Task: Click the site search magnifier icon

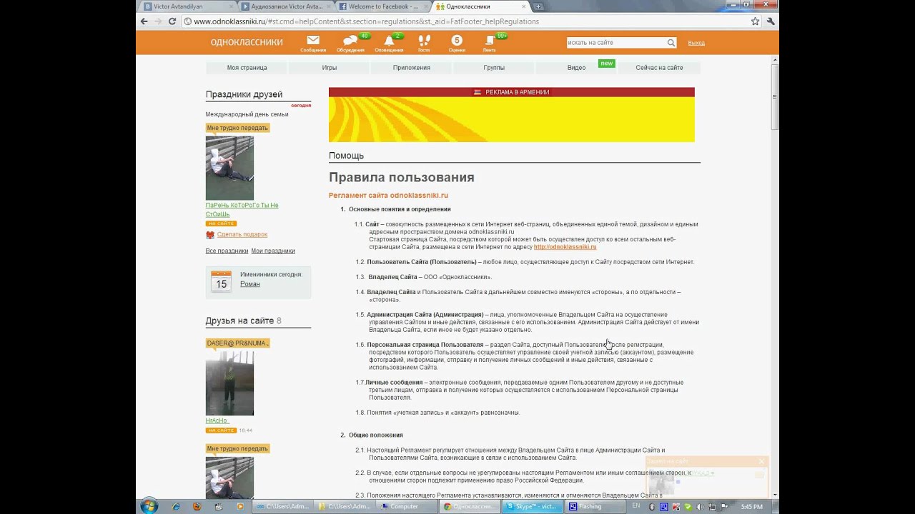Action: [x=671, y=43]
